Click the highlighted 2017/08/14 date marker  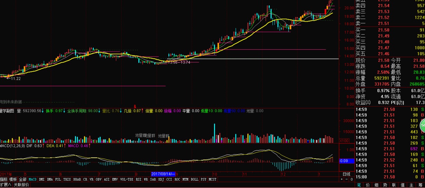click(163, 174)
